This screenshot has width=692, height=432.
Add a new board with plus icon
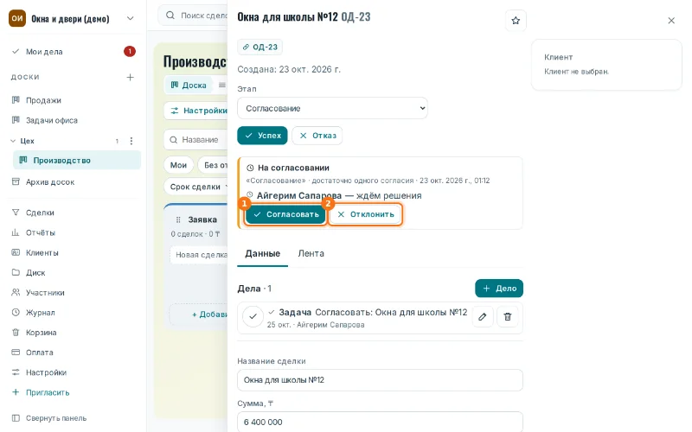tap(131, 77)
